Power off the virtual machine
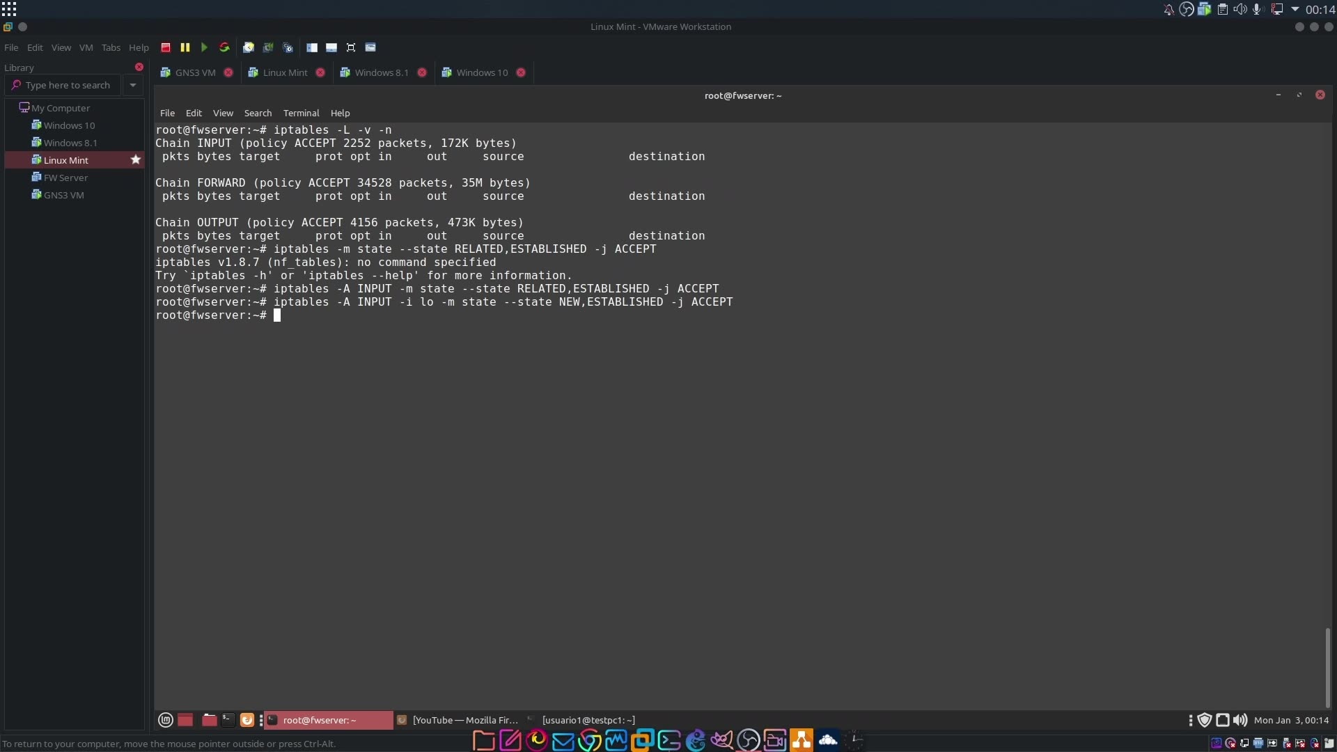The image size is (1337, 752). tap(165, 47)
